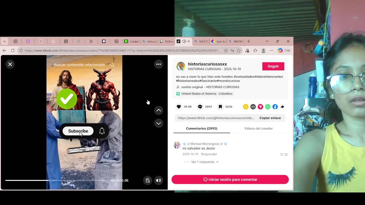The image size is (365, 205).
Task: Open the browser tab list dropdown arrow
Action: (5, 41)
